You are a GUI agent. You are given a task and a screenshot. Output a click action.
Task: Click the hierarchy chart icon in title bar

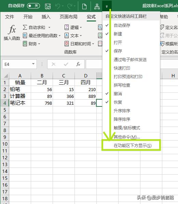click(97, 6)
